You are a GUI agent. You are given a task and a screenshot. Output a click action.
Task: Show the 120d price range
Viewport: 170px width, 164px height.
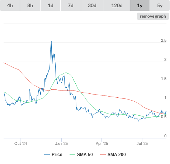(x=117, y=5)
